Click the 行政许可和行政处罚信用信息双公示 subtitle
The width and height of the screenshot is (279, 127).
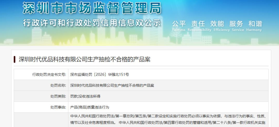coord(92,23)
